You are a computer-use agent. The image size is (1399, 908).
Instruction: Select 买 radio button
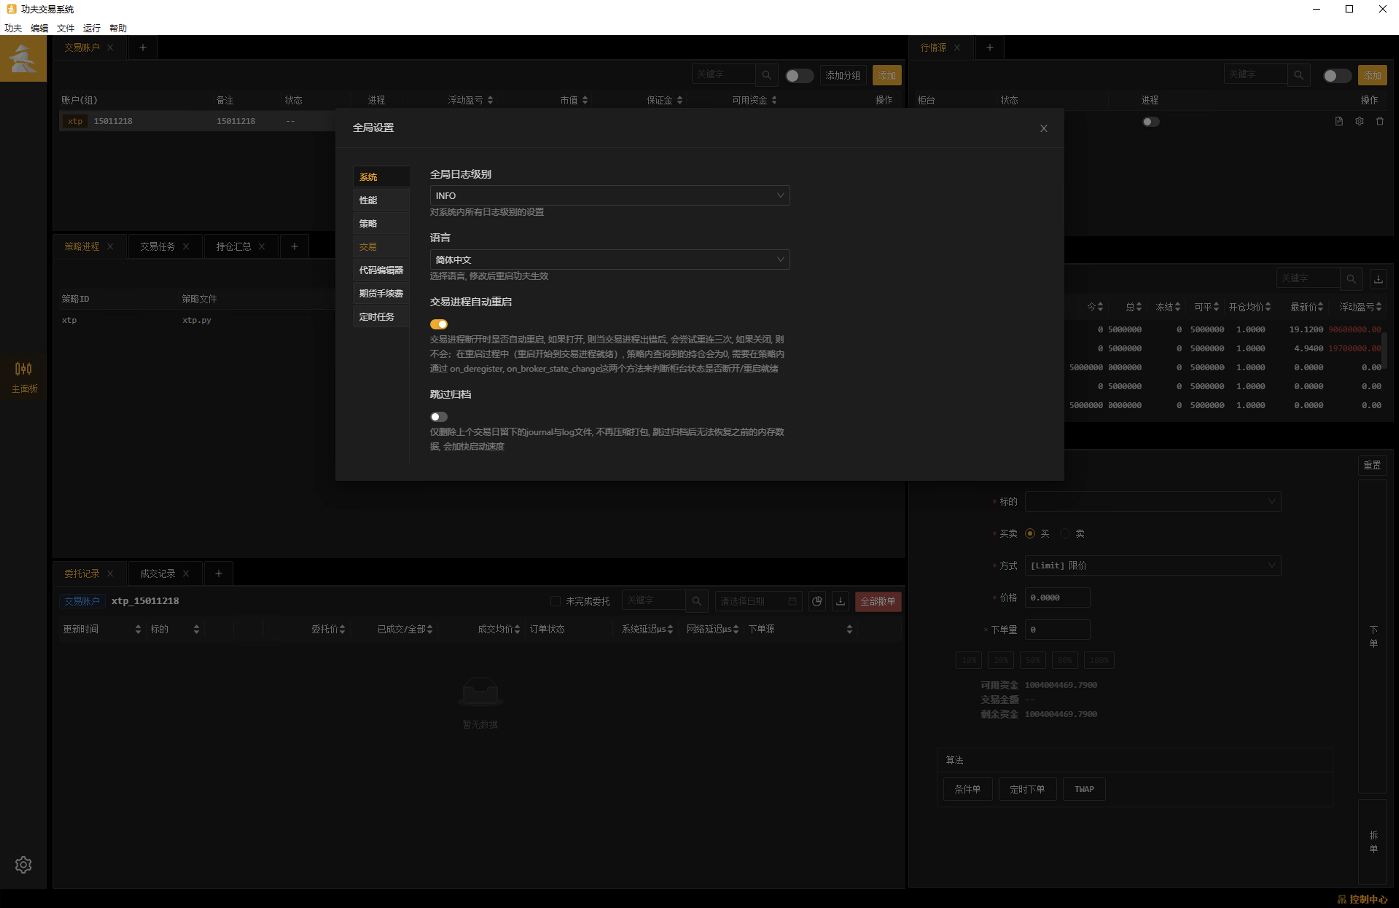(1029, 533)
